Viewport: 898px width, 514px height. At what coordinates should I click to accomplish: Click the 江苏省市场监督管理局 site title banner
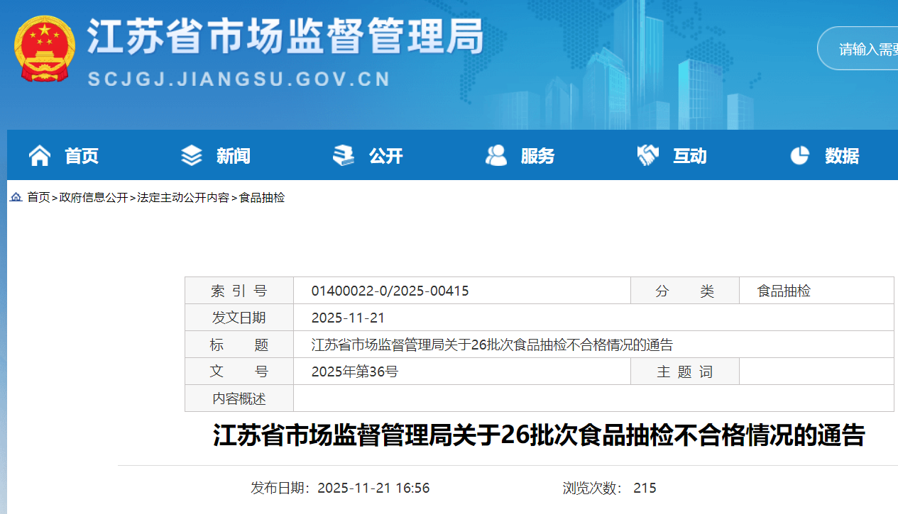[x=284, y=37]
